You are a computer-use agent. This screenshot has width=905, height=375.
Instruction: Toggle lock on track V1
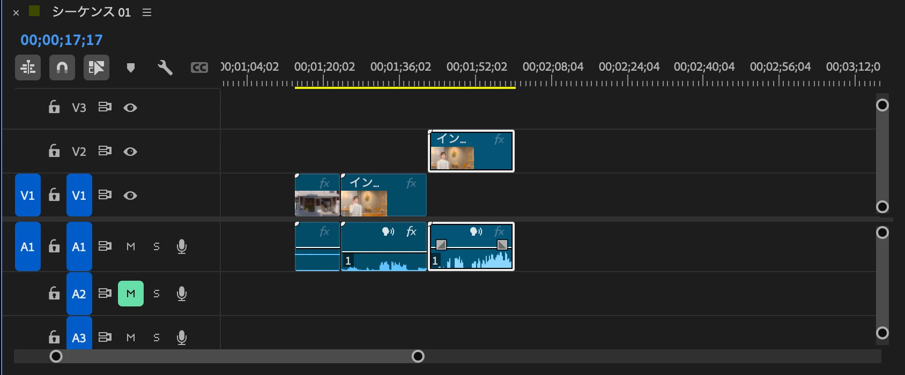54,195
